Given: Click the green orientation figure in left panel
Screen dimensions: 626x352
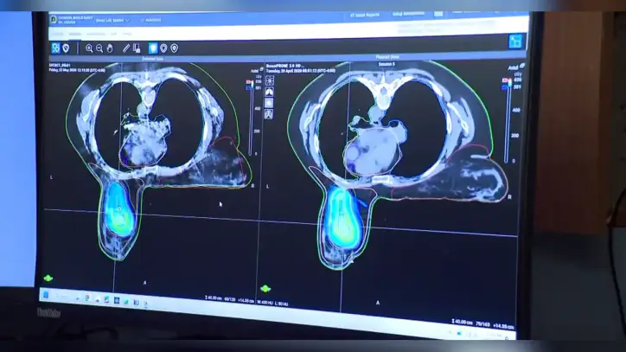Looking at the screenshot, I should coord(48,278).
